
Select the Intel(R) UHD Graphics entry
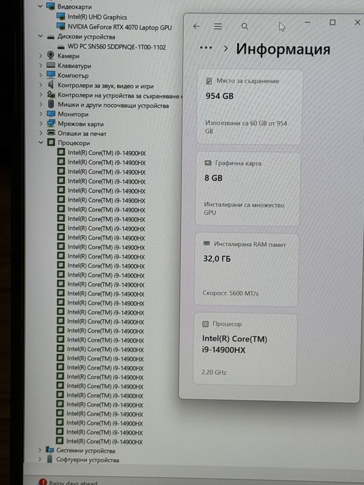click(97, 18)
